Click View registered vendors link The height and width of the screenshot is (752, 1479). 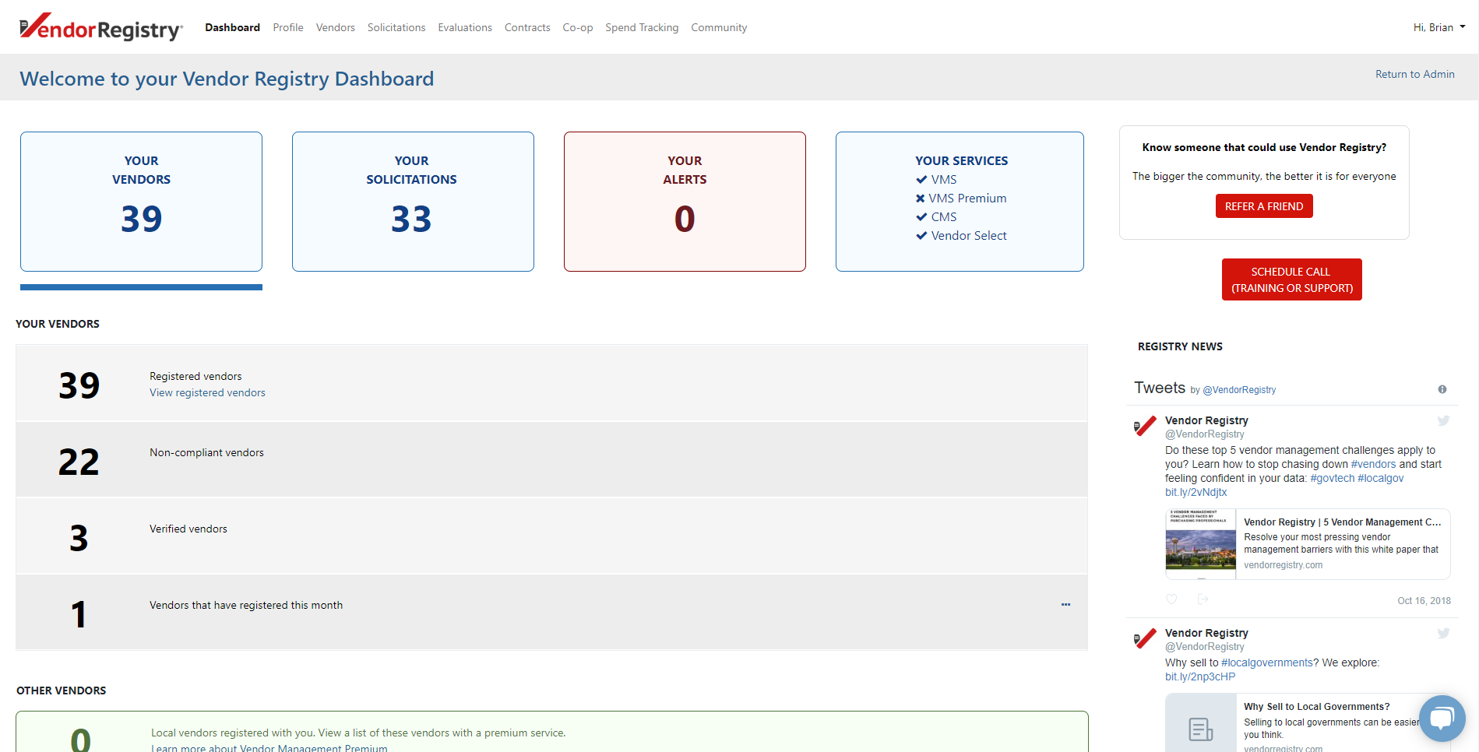click(x=207, y=393)
